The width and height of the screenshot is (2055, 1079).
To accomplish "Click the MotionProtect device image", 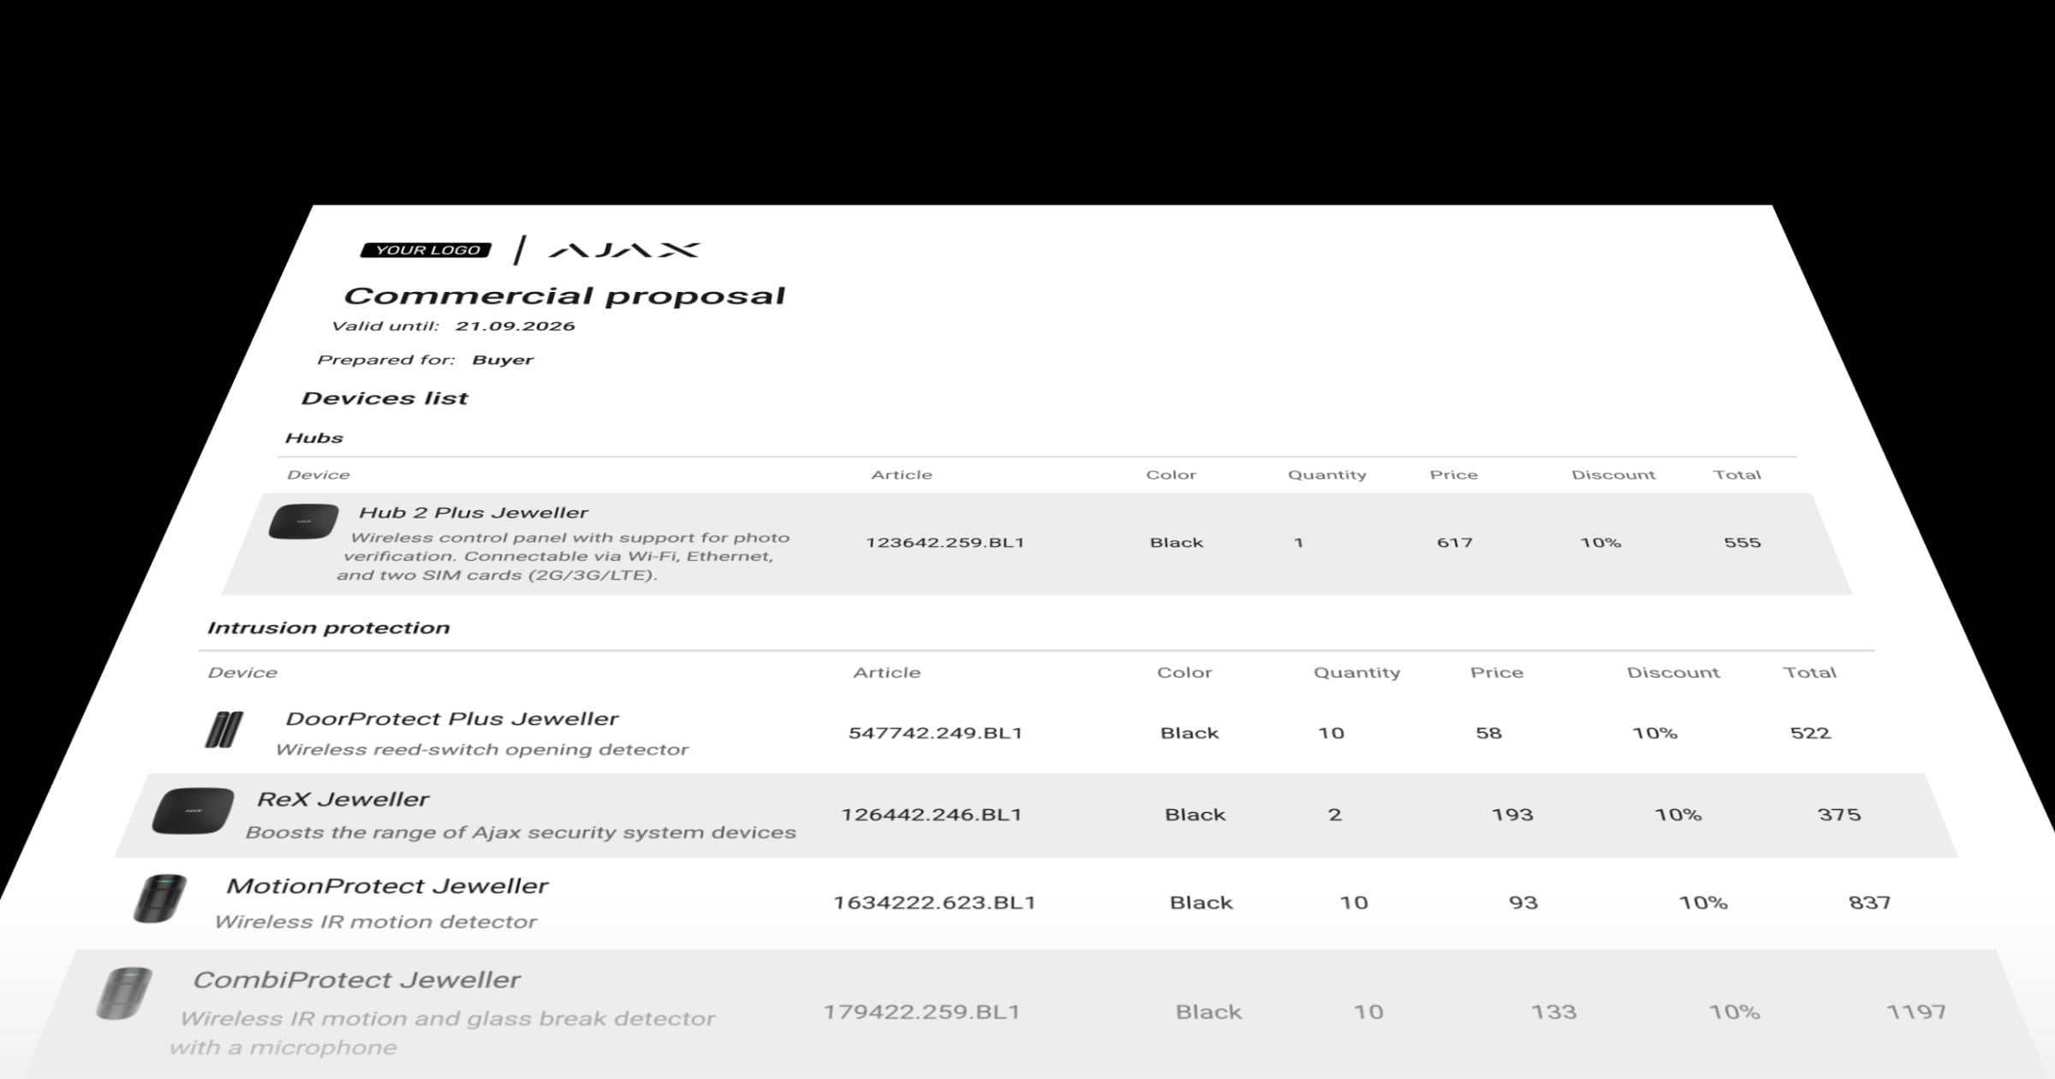I will pyautogui.click(x=159, y=898).
